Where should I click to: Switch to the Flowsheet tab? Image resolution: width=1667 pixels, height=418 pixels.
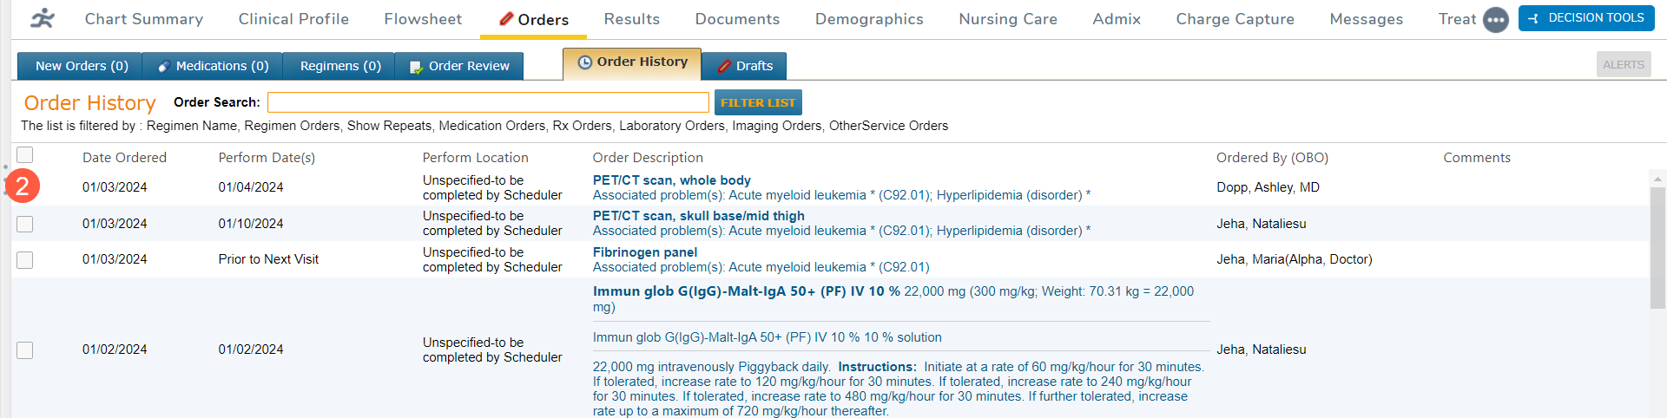click(423, 19)
